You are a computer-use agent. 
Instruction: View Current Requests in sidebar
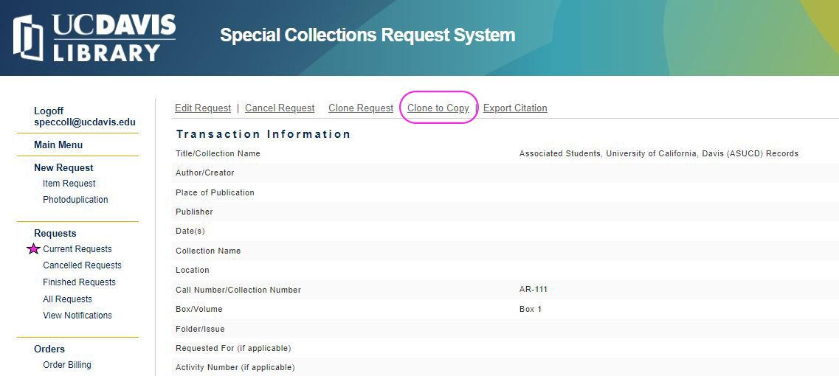(x=77, y=249)
